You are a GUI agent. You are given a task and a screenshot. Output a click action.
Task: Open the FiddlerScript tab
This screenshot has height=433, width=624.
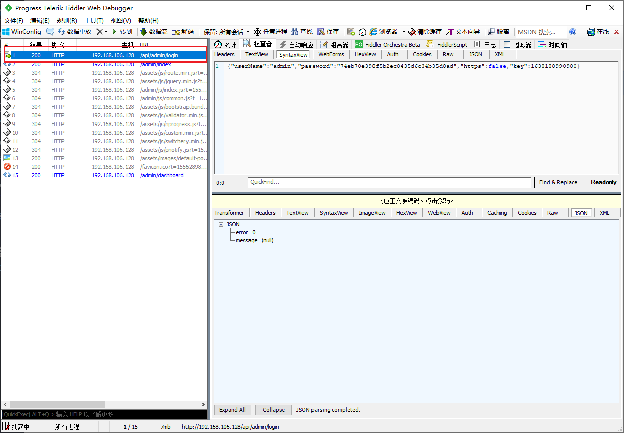(447, 44)
